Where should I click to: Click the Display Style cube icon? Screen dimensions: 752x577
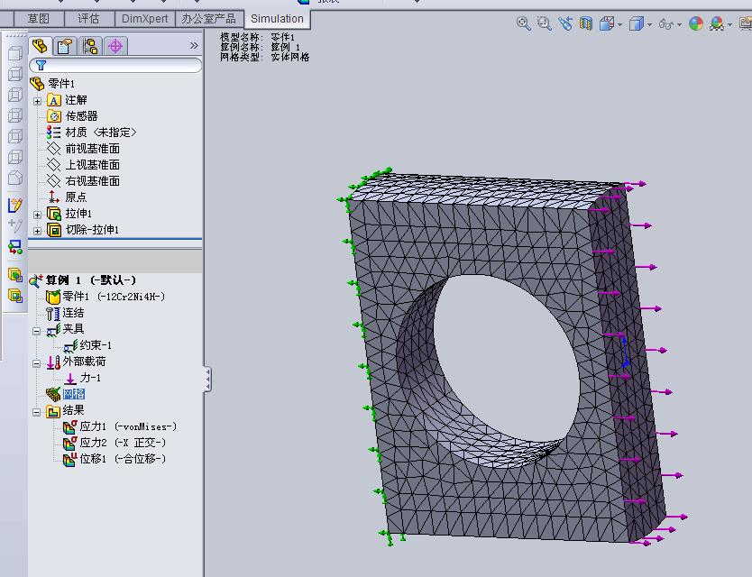click(637, 23)
